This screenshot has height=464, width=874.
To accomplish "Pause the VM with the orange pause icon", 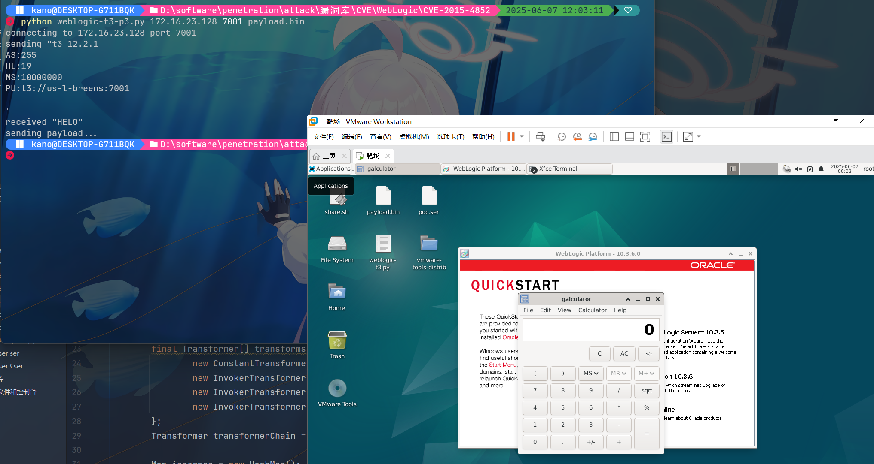I will tap(511, 137).
